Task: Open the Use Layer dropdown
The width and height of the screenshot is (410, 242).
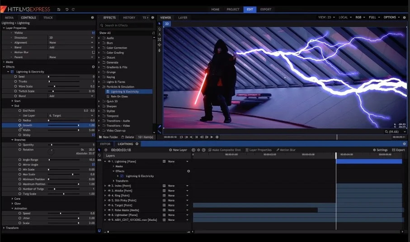Action: pyautogui.click(x=71, y=115)
